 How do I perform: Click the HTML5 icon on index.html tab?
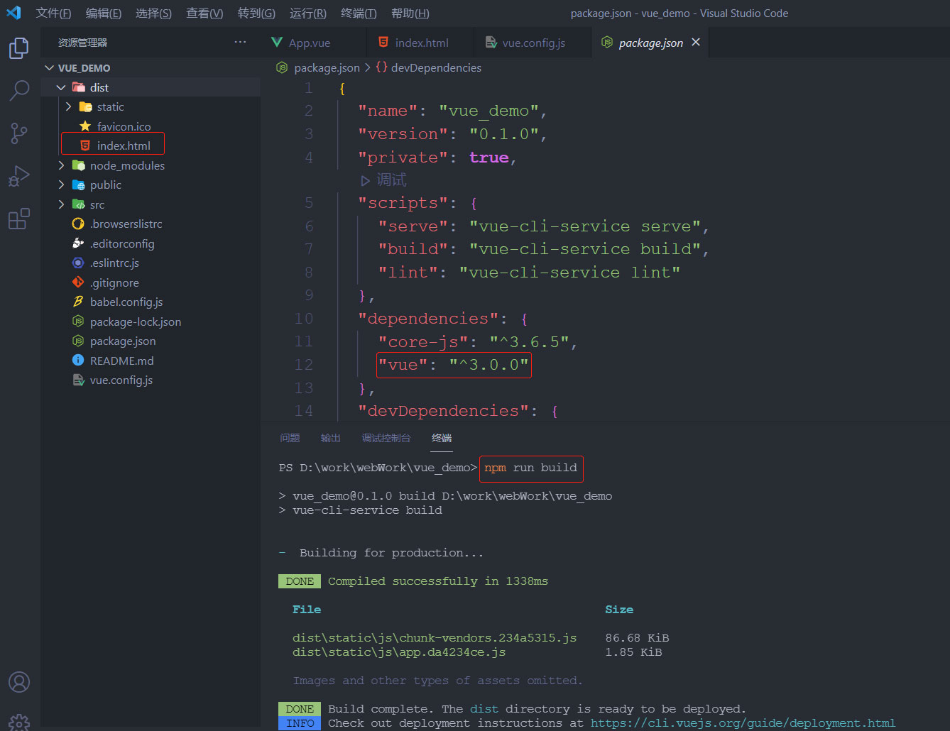click(383, 43)
